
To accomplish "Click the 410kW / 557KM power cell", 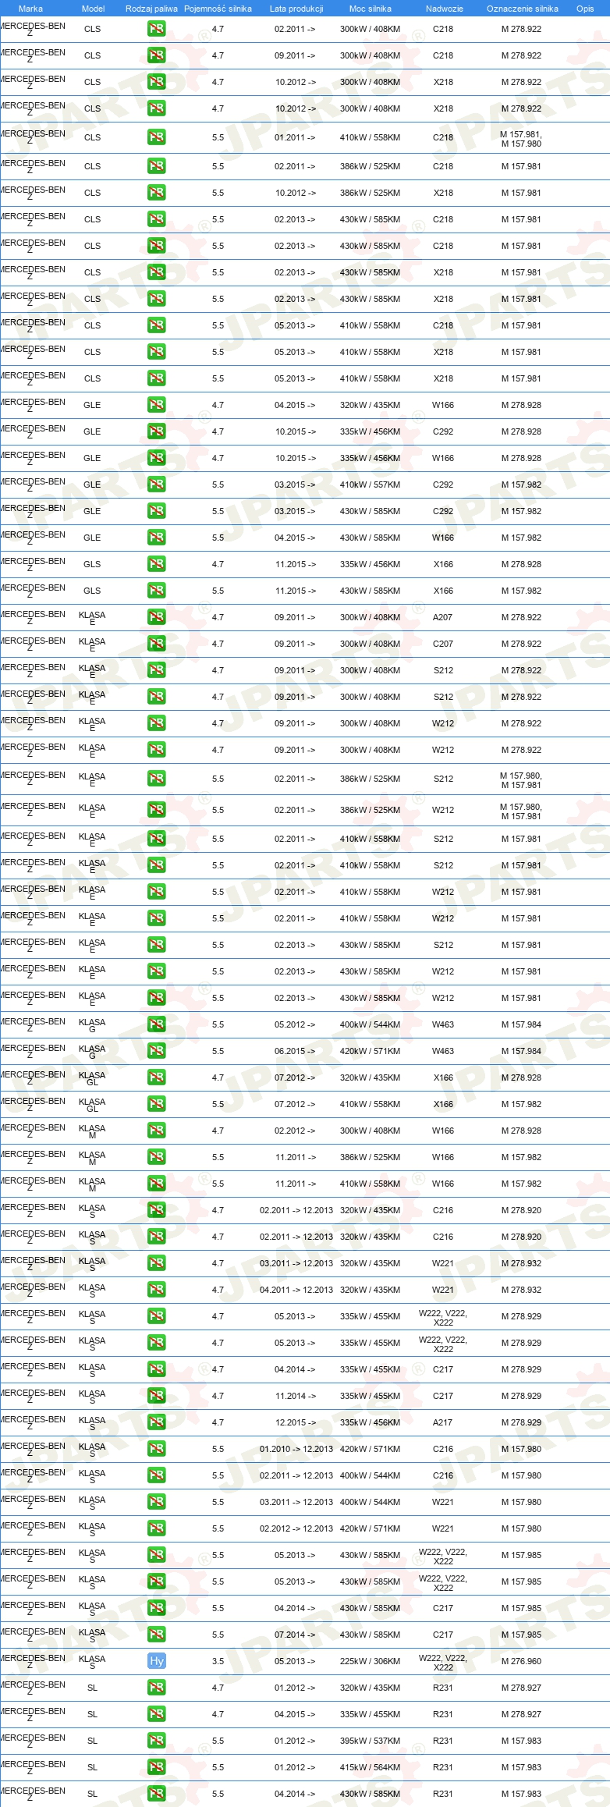I will 370,485.
